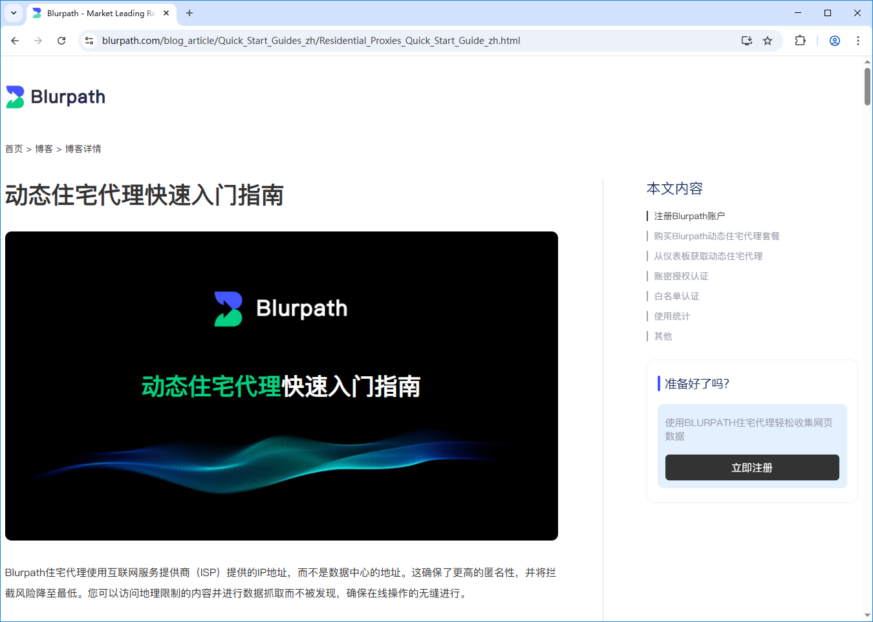Reload the page with the refresh icon
Screen dimensions: 873x622
(x=61, y=41)
